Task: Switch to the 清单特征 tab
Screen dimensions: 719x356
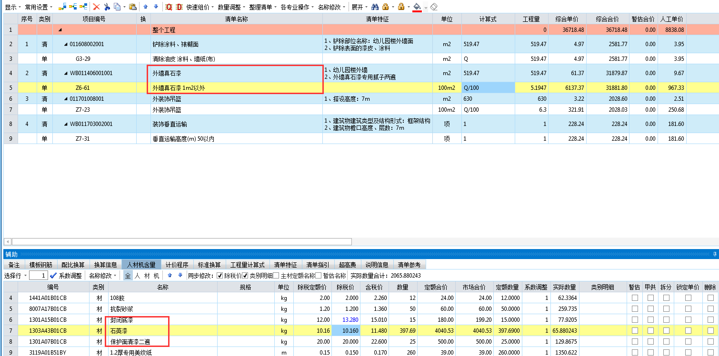Action: click(285, 265)
